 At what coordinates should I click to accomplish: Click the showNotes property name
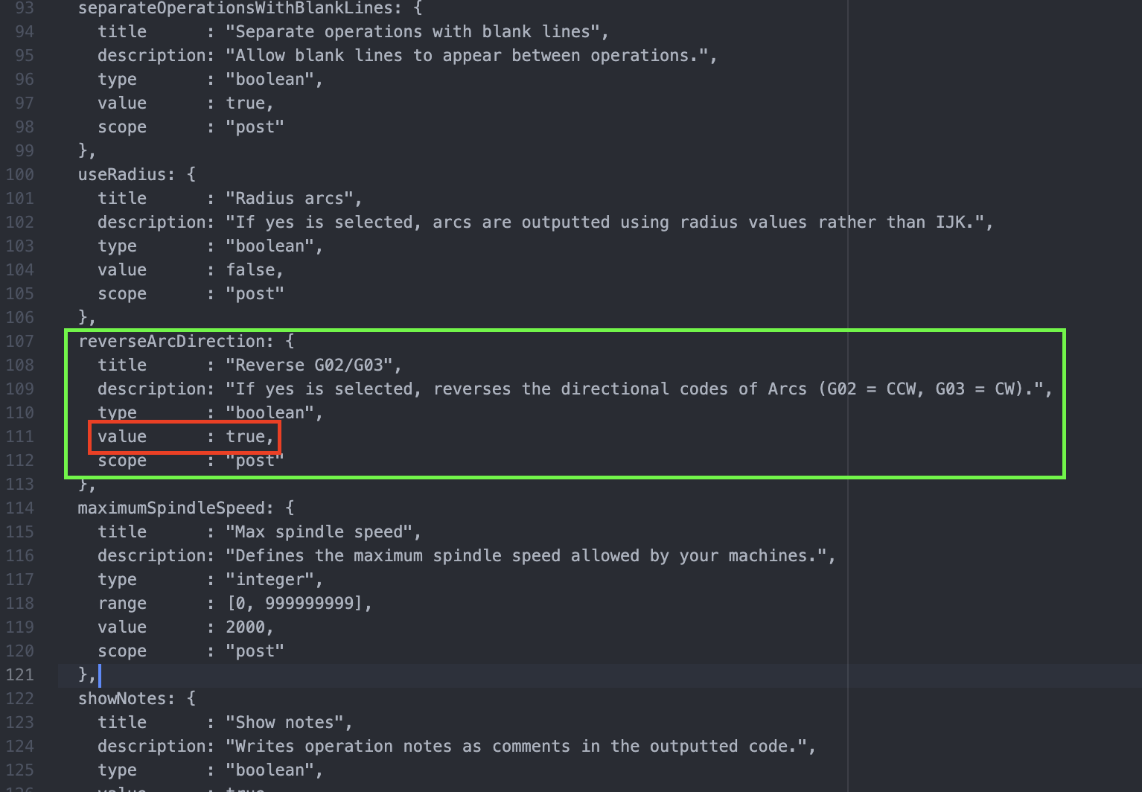[122, 699]
